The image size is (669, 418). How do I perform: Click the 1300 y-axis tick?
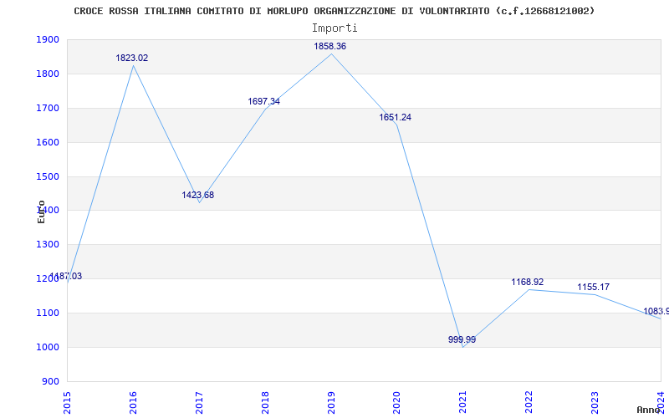(48, 244)
